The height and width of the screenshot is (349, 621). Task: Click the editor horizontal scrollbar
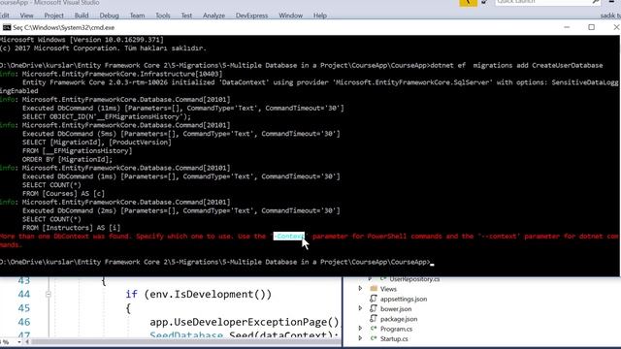pyautogui.click(x=184, y=342)
